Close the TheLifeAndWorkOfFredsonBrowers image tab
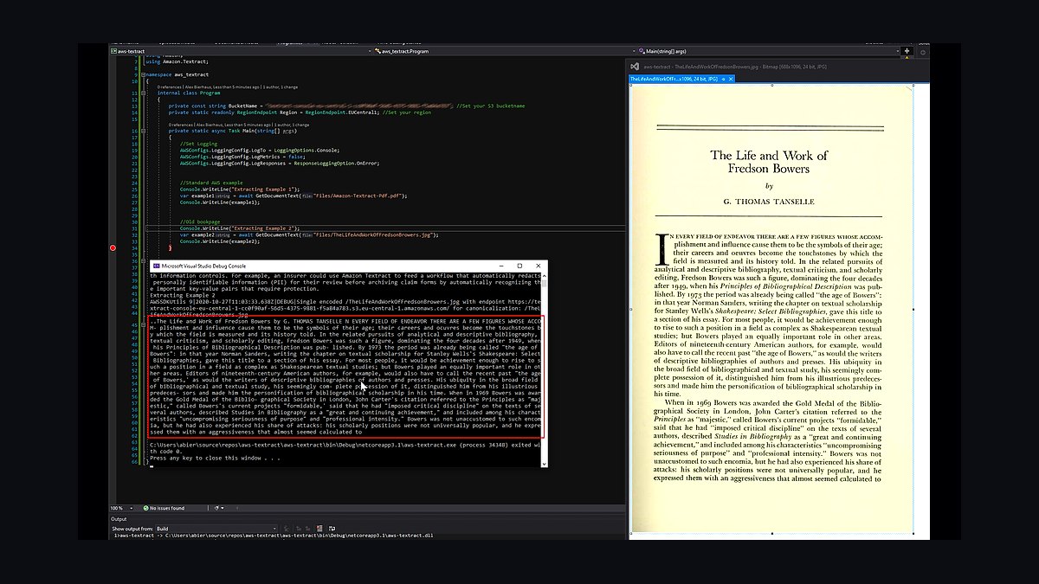The width and height of the screenshot is (1039, 584). click(x=732, y=79)
